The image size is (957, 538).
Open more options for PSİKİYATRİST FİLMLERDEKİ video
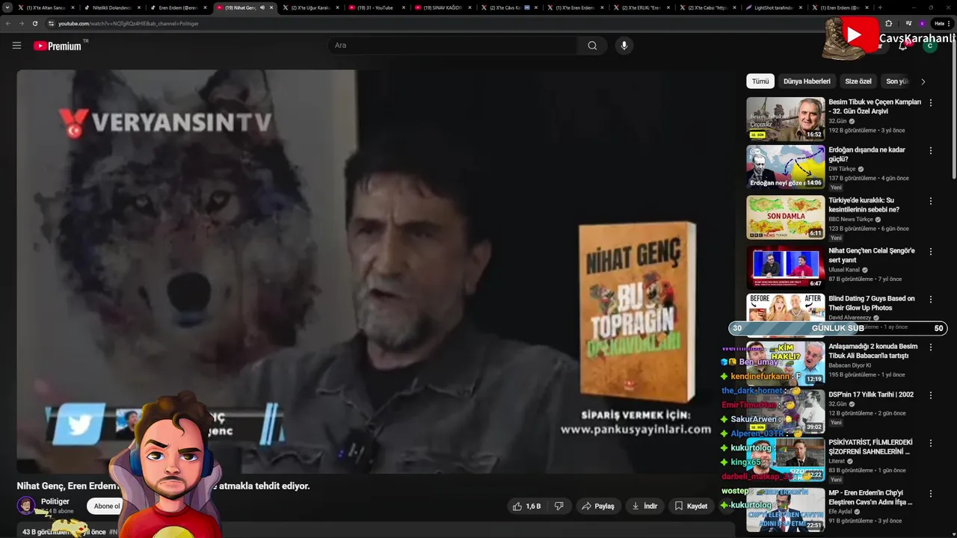tap(931, 442)
